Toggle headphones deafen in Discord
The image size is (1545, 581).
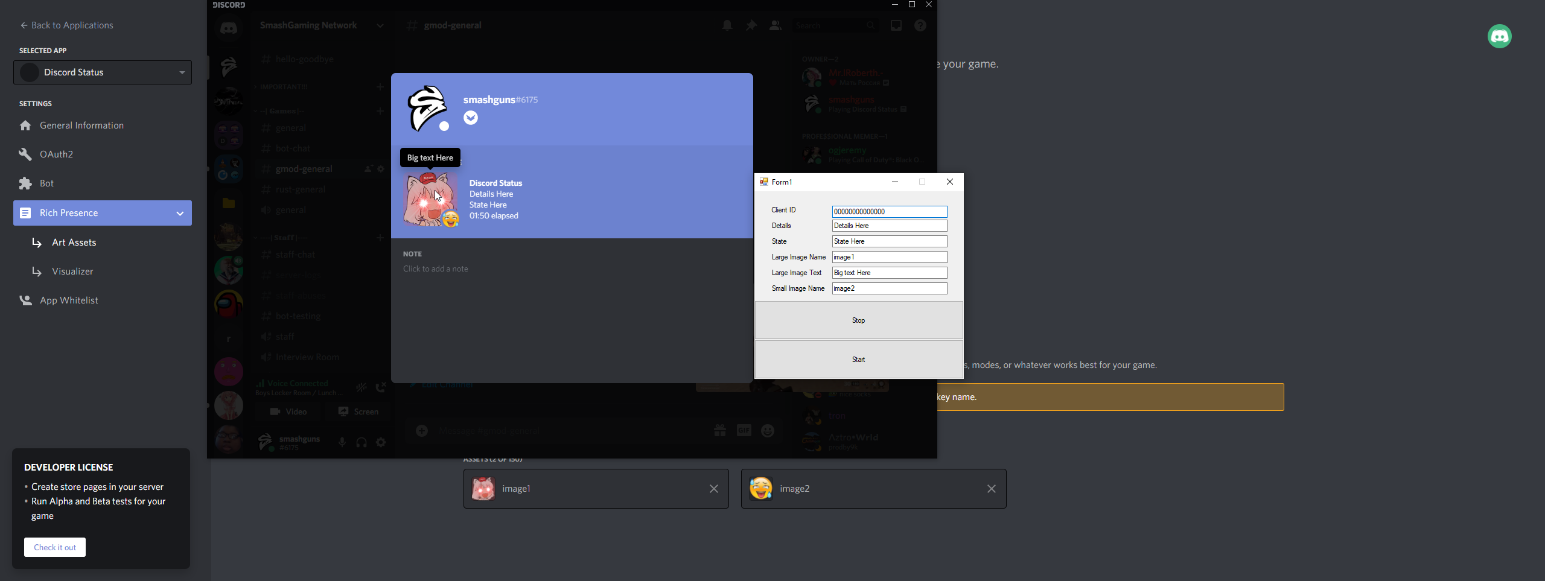tap(362, 443)
